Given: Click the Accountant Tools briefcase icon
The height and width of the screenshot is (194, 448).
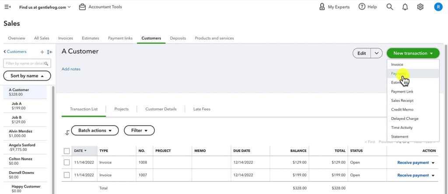Looking at the screenshot, I should [82, 7].
